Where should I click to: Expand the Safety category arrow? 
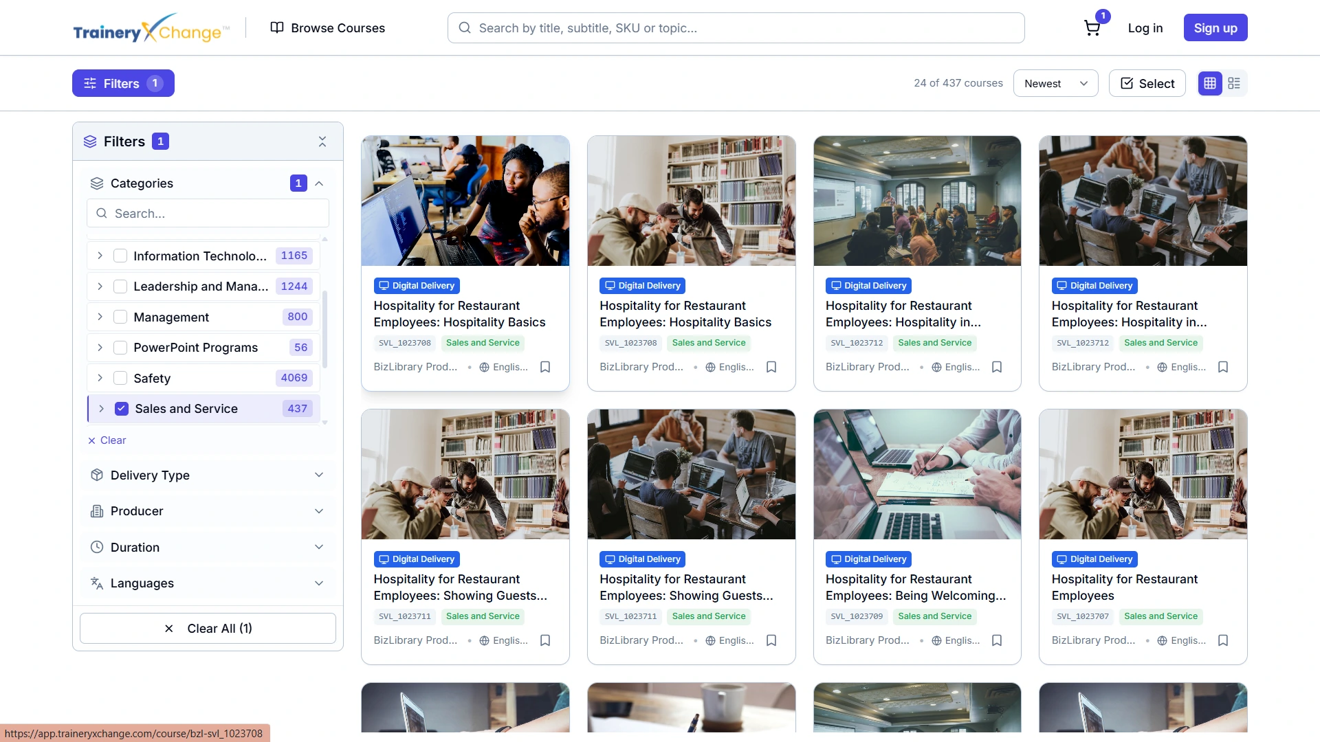coord(100,379)
